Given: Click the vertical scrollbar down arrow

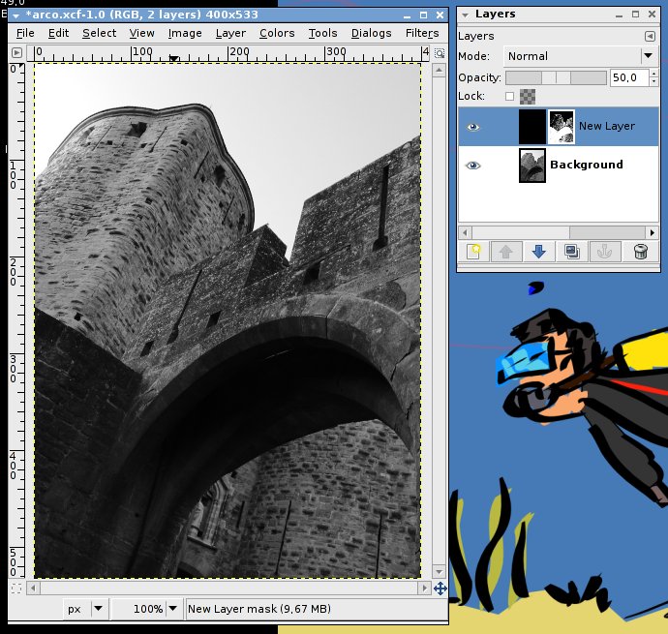Looking at the screenshot, I should point(439,572).
